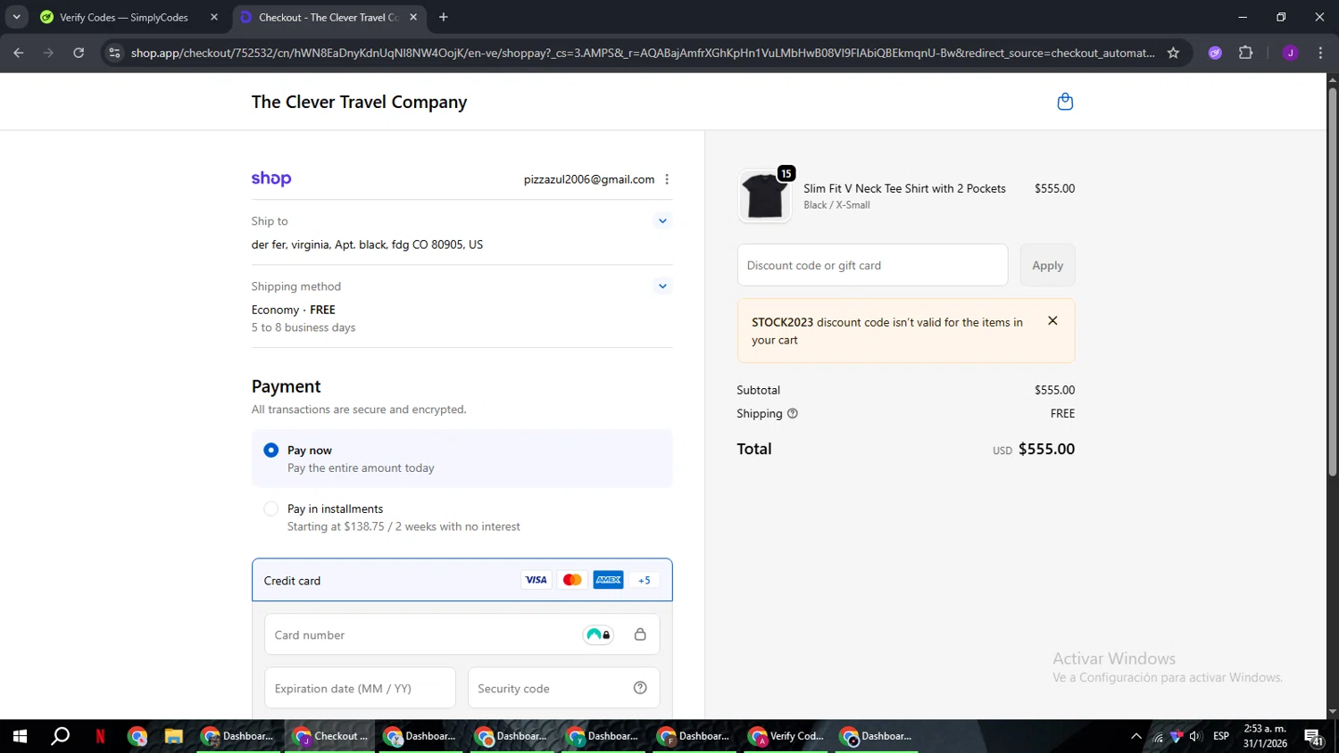The height and width of the screenshot is (753, 1339).
Task: Launch Netflix from the taskbar
Action: point(100,736)
